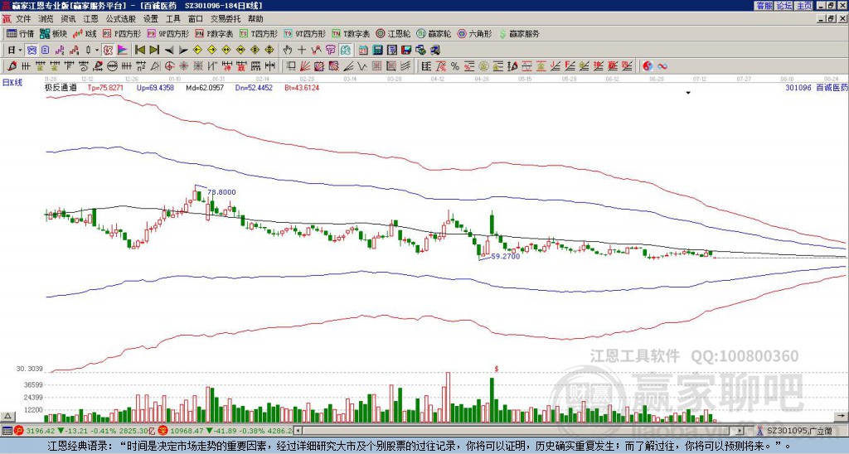This screenshot has height=454, width=849.
Task: Open the 浏览 menu
Action: coord(46,19)
